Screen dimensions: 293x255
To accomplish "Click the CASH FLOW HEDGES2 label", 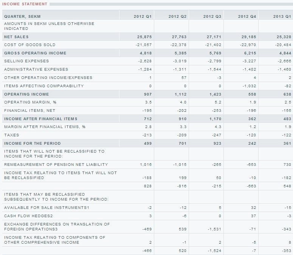I will click(x=28, y=216).
